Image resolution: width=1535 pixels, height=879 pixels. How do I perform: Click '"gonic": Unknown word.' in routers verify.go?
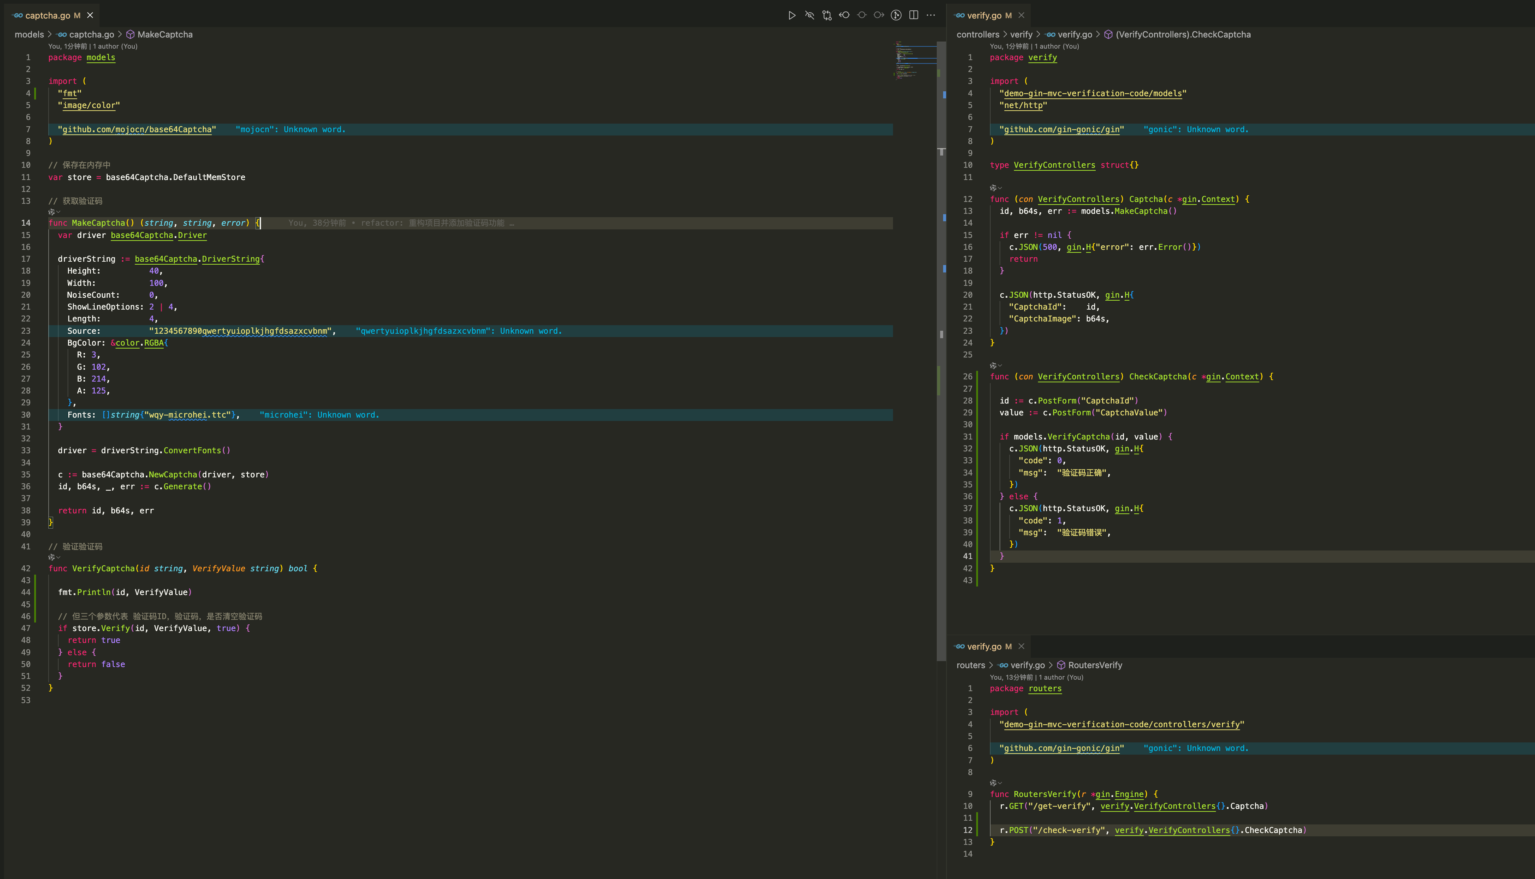[x=1196, y=748]
